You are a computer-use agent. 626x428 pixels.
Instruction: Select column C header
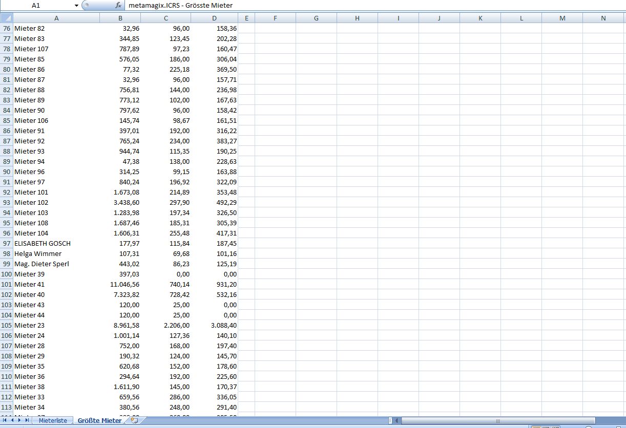click(x=165, y=18)
